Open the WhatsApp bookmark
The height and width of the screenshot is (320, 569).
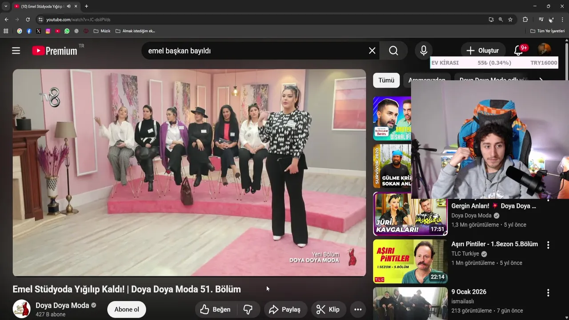tap(67, 31)
